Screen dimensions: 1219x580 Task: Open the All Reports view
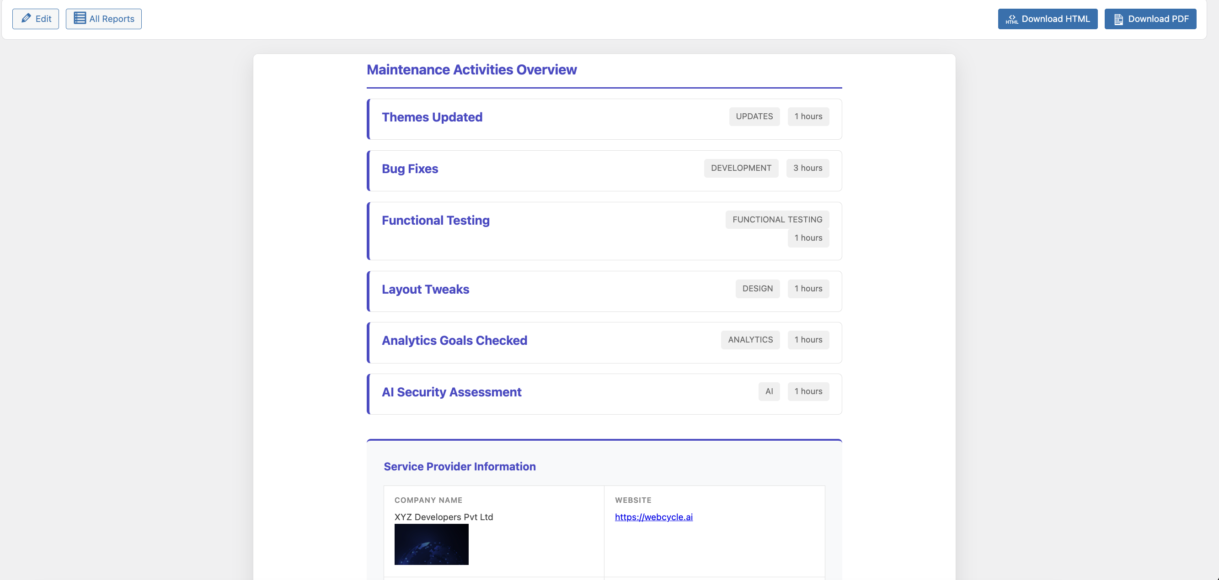pos(103,18)
